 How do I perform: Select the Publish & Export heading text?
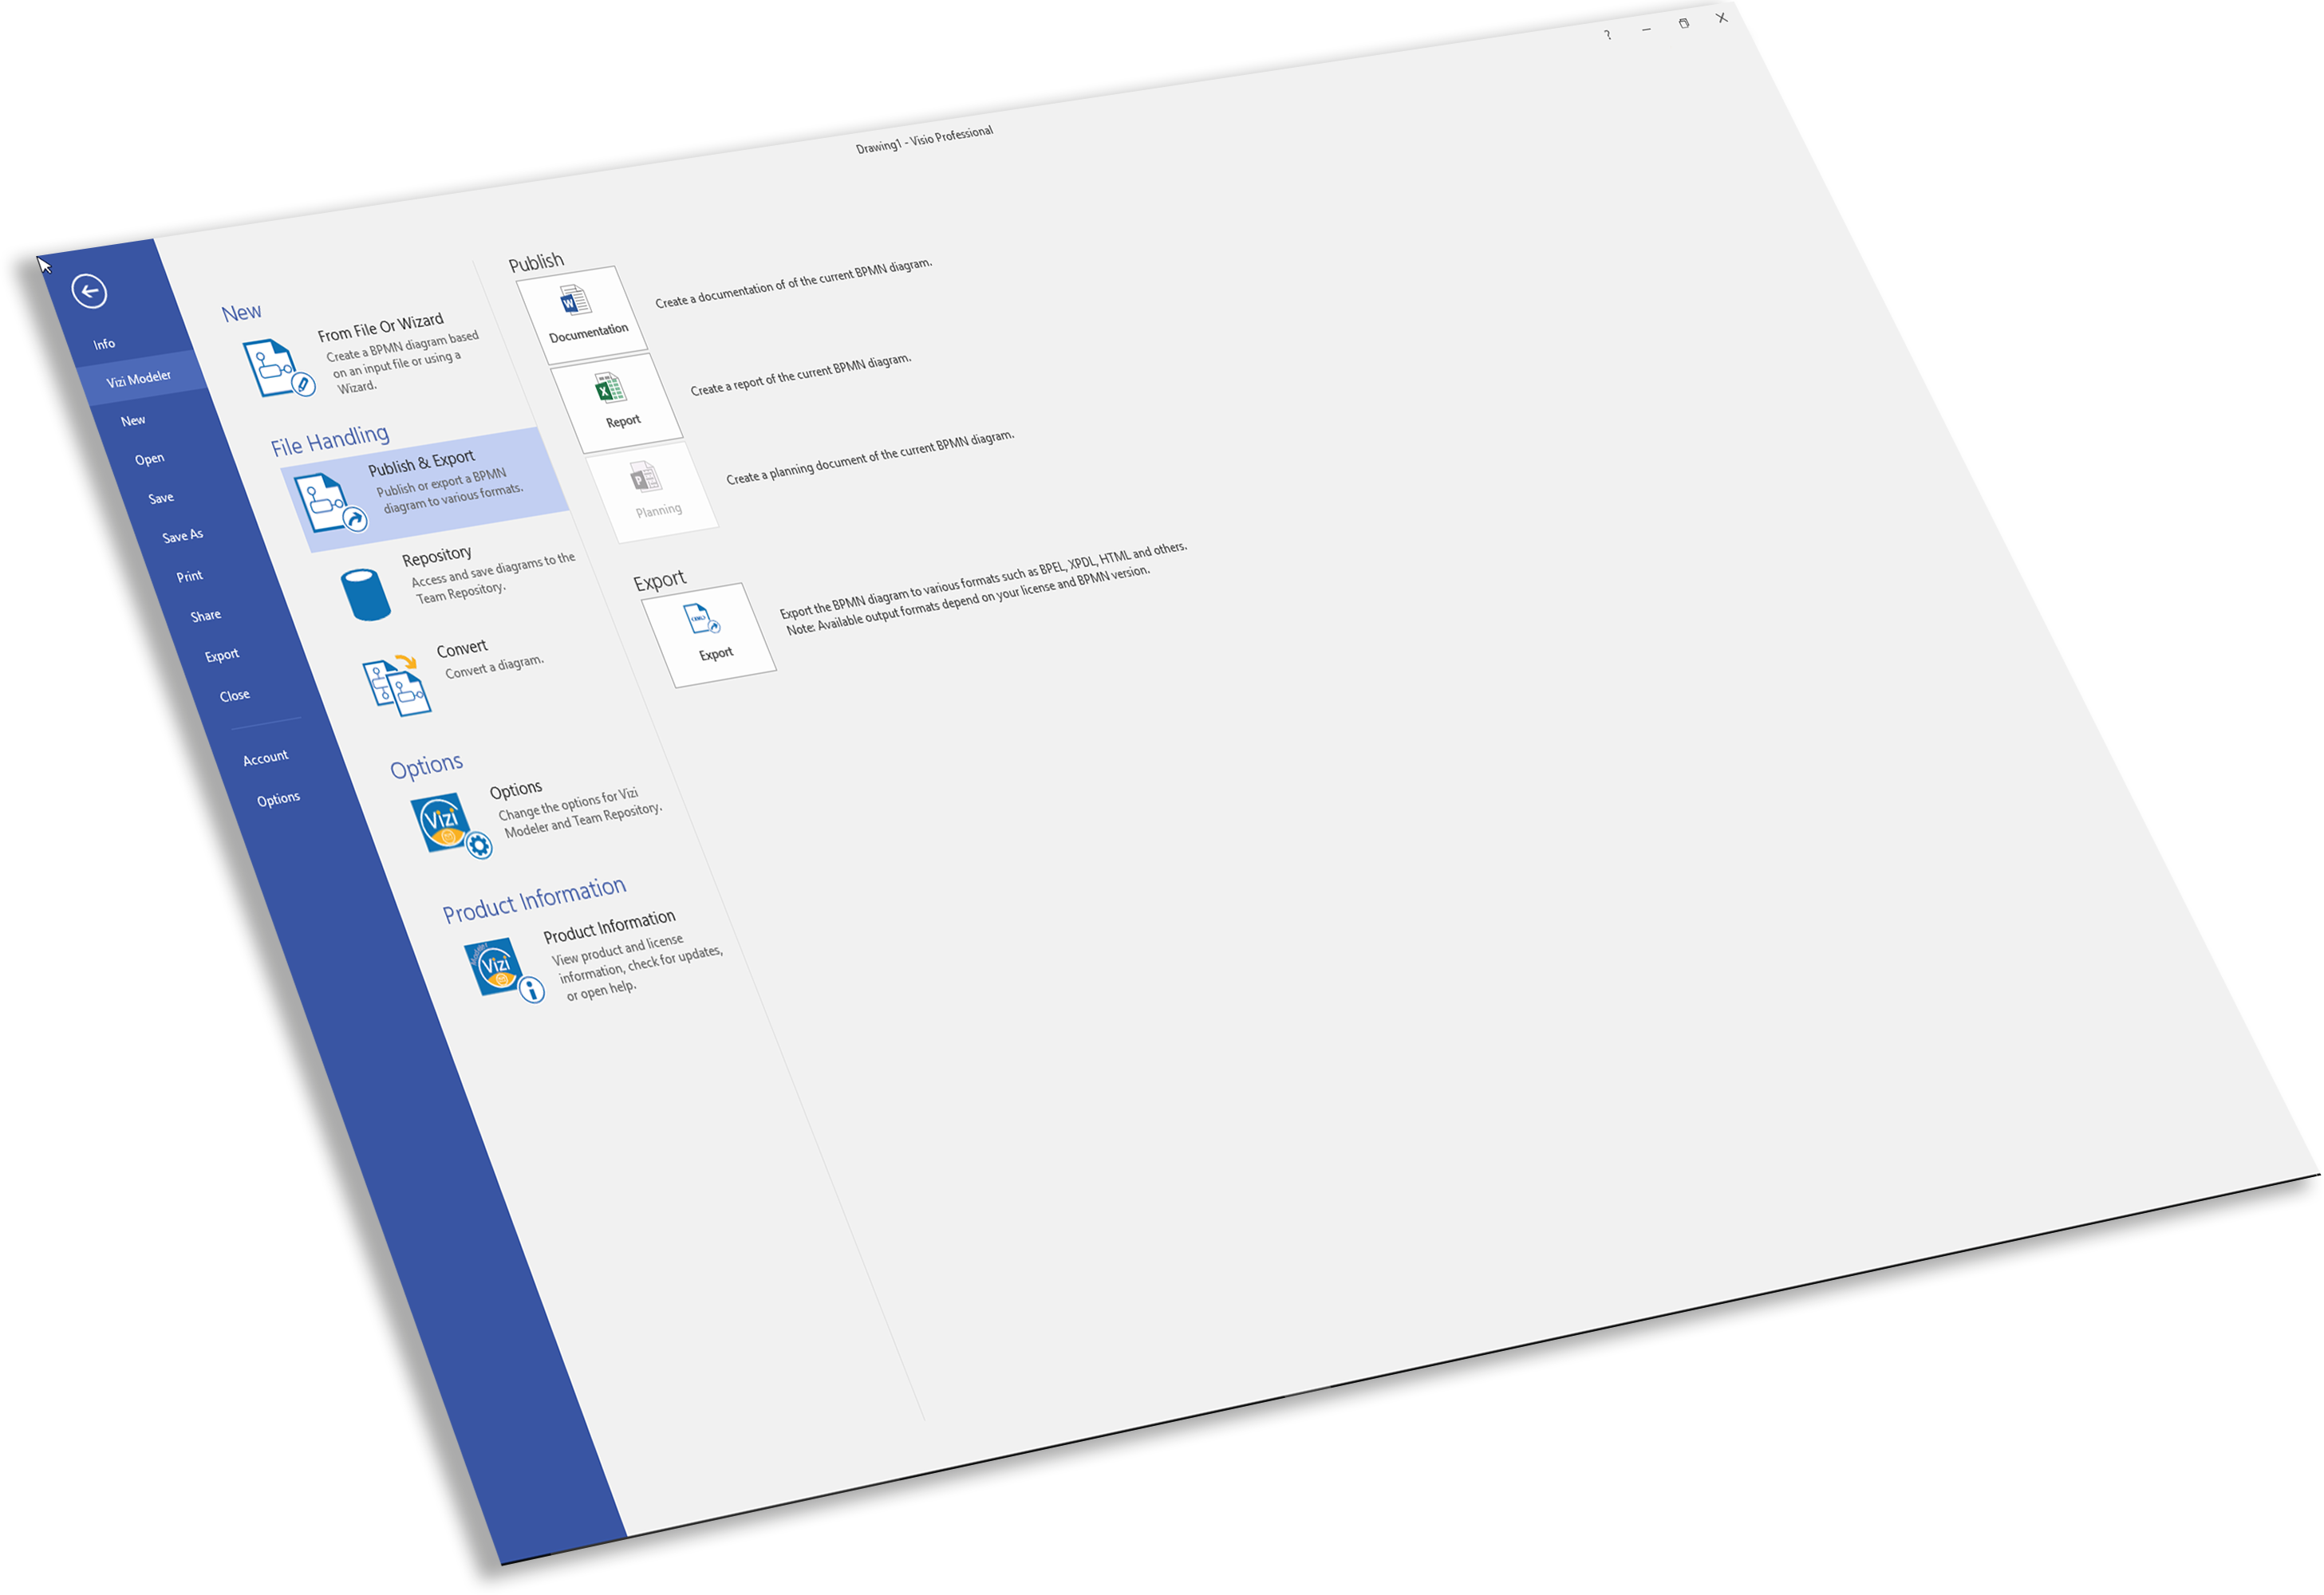click(421, 463)
